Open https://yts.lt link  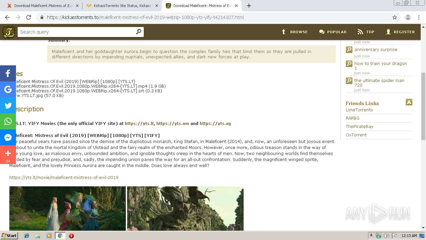pos(139,123)
